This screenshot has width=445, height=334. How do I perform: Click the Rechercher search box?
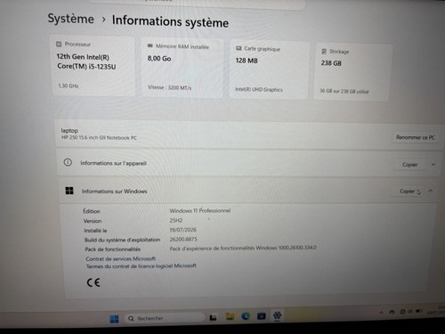[x=165, y=318]
